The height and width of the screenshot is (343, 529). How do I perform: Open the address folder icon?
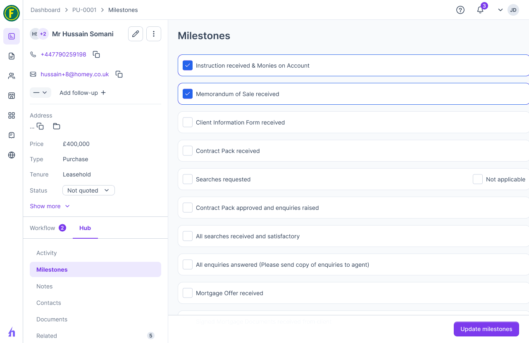pos(57,126)
